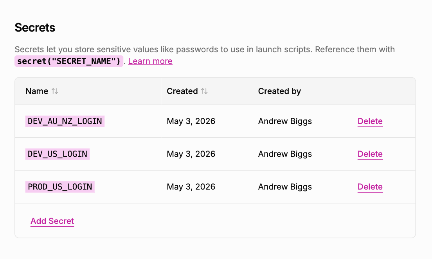The height and width of the screenshot is (259, 432).
Task: Click Add Secret
Action: [x=52, y=221]
